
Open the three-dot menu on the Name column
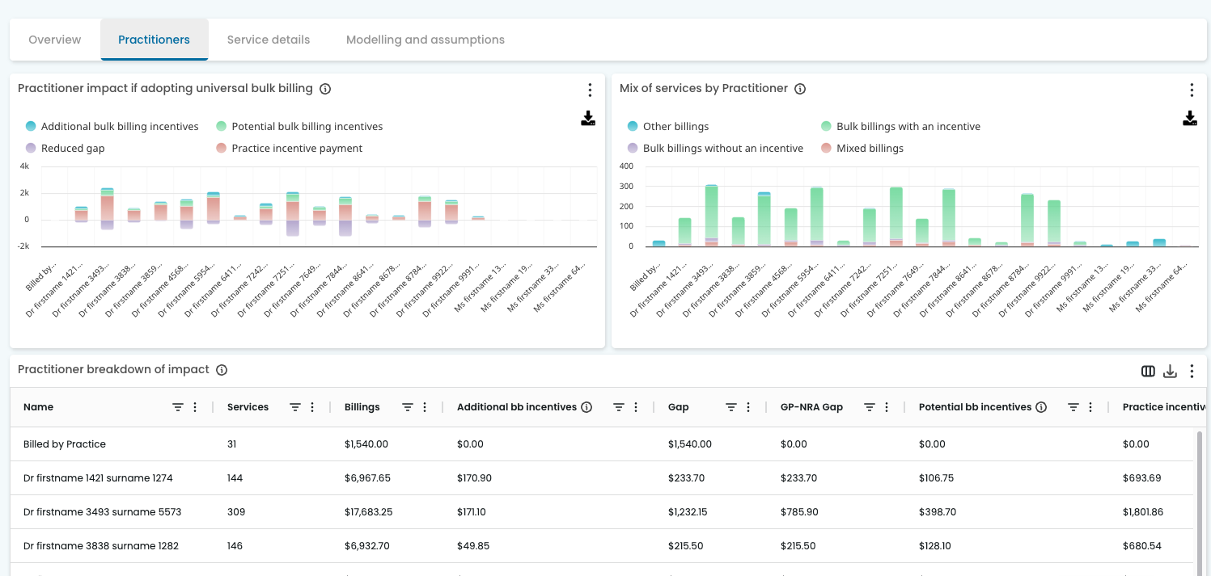pyautogui.click(x=197, y=407)
